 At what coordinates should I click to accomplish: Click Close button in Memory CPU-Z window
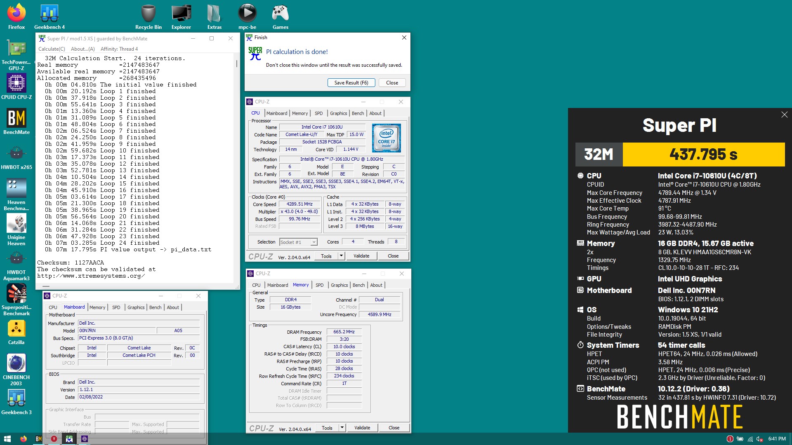[x=394, y=428]
